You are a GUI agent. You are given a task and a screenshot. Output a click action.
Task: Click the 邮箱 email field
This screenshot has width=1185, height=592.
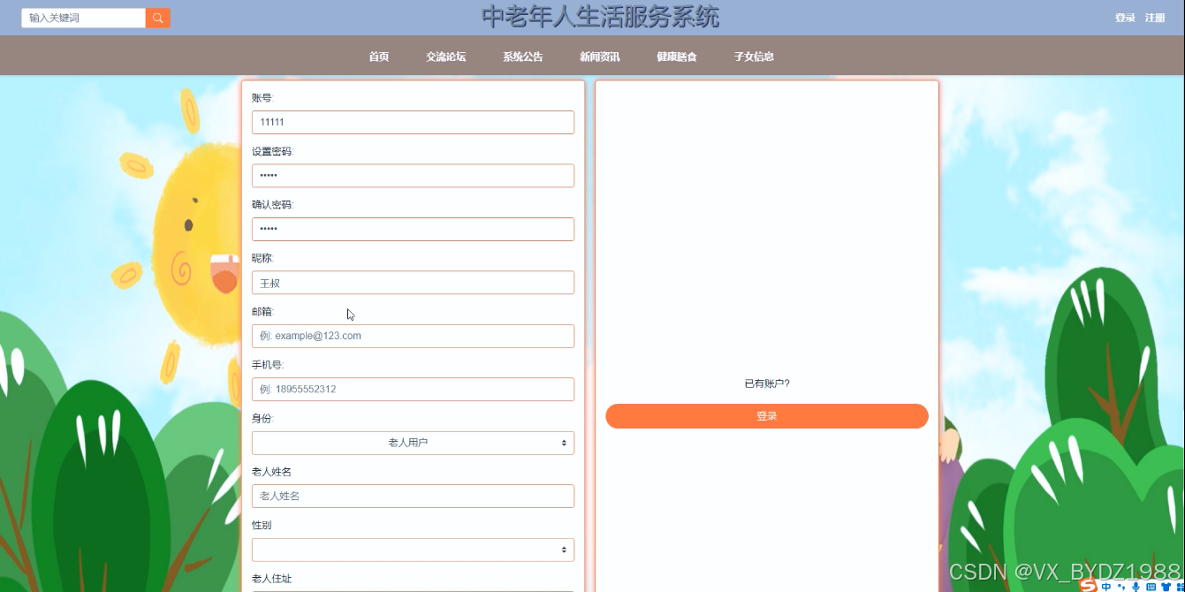pyautogui.click(x=413, y=336)
